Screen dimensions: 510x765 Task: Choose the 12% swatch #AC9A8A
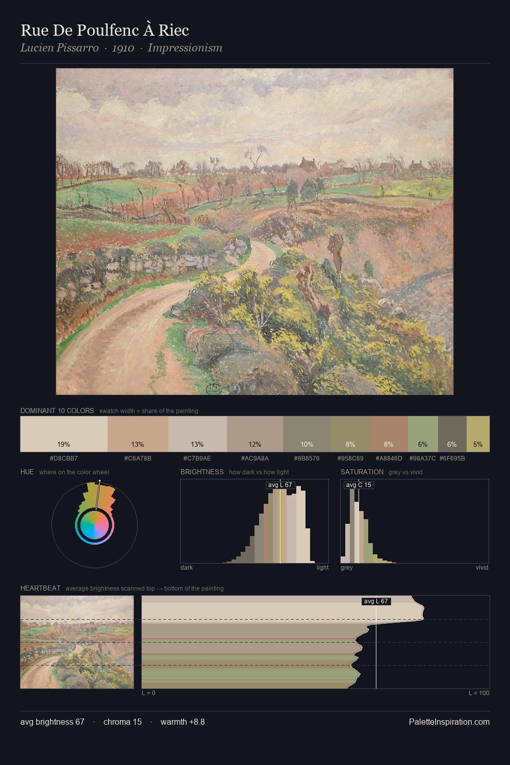click(x=255, y=434)
